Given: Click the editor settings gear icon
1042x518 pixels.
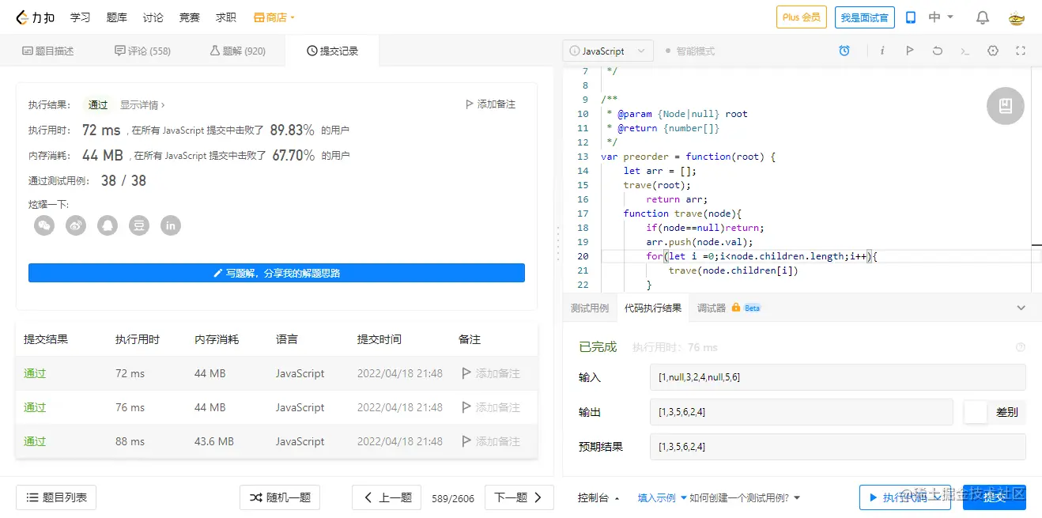Looking at the screenshot, I should click(x=993, y=51).
